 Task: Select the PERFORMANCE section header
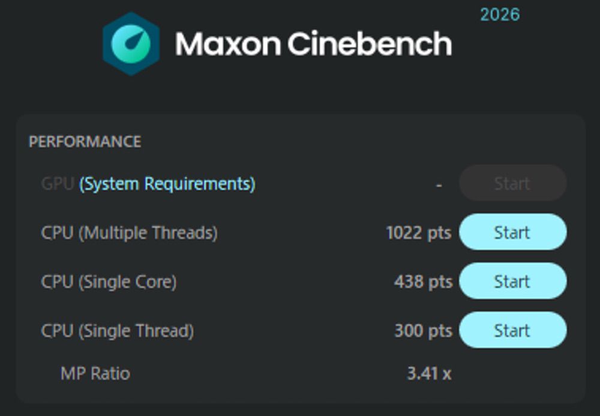coord(85,142)
